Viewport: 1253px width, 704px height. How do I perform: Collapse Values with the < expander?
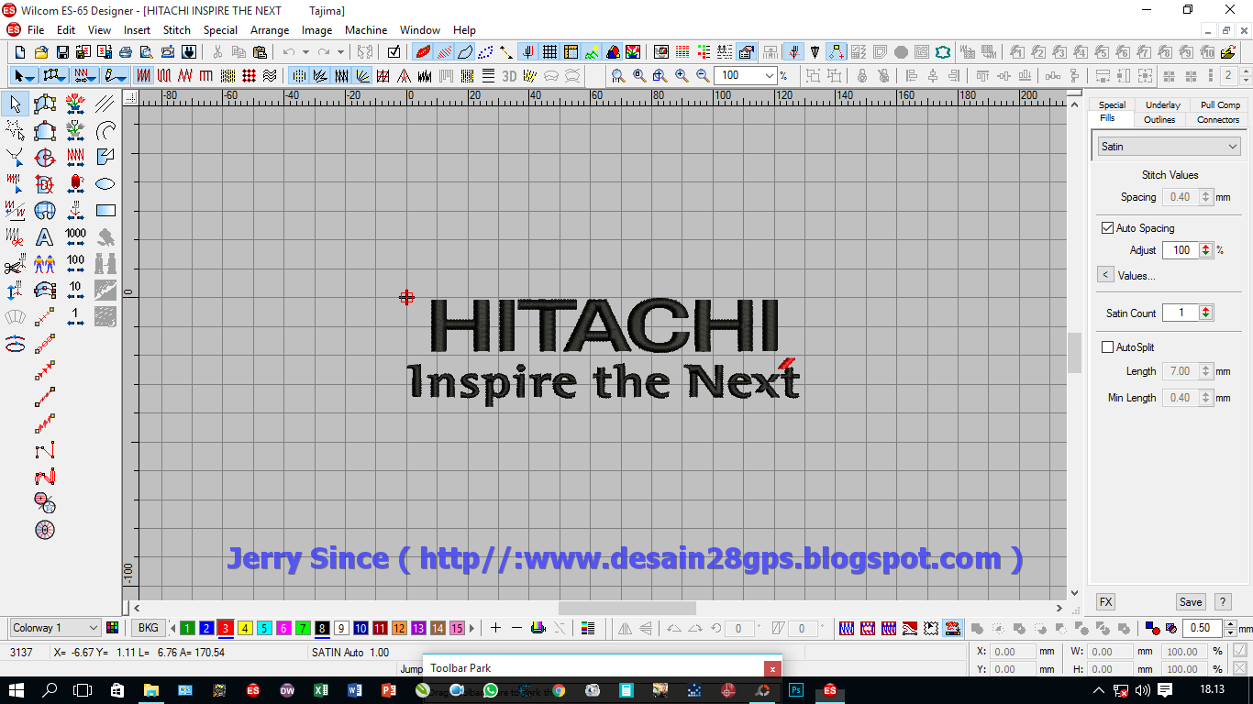pyautogui.click(x=1105, y=275)
